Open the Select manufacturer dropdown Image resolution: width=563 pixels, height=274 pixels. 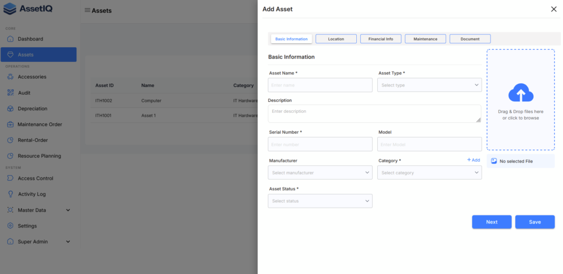pyautogui.click(x=320, y=173)
